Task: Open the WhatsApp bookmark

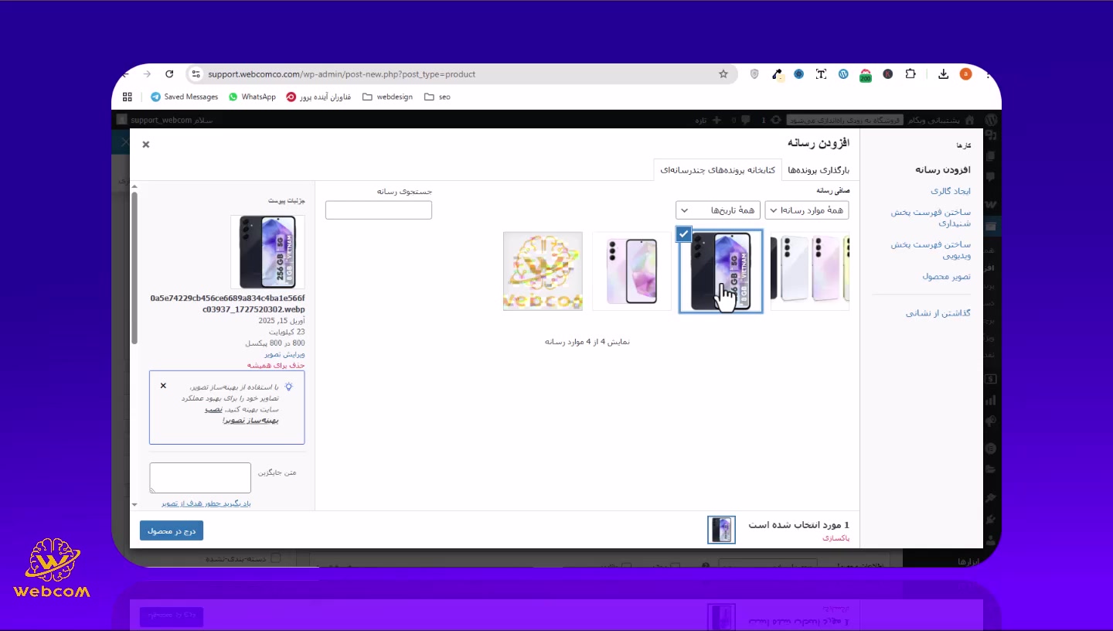Action: coord(252,97)
